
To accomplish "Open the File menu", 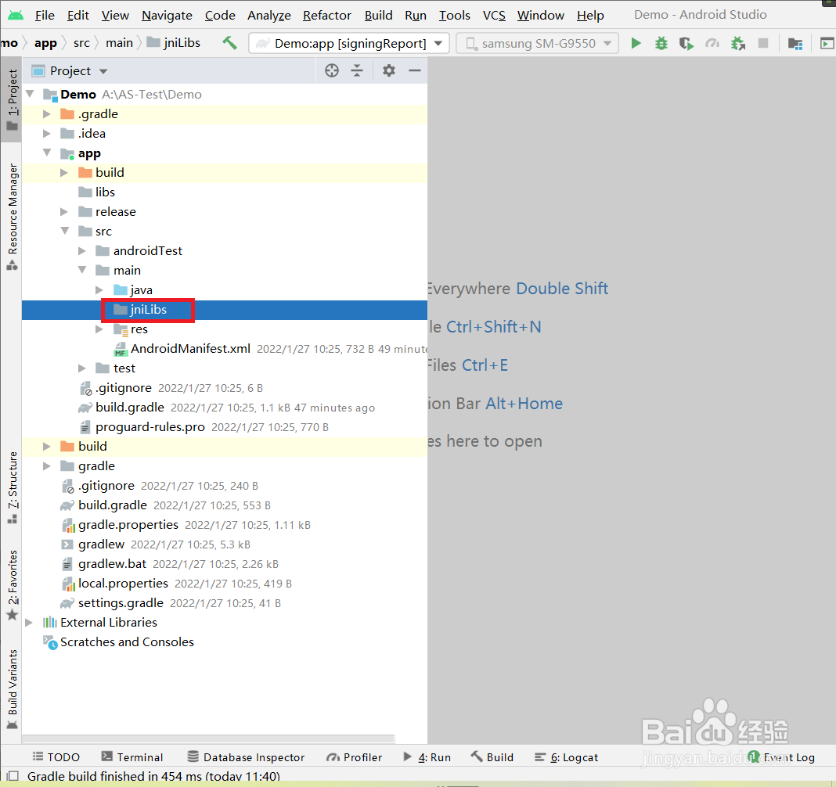I will (45, 16).
